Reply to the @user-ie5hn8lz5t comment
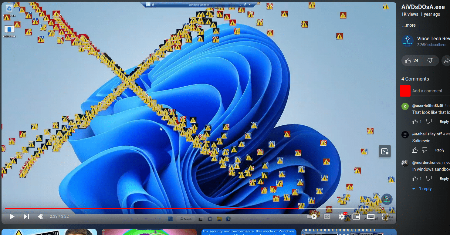Screen dimensions: 450x235 coord(444,122)
